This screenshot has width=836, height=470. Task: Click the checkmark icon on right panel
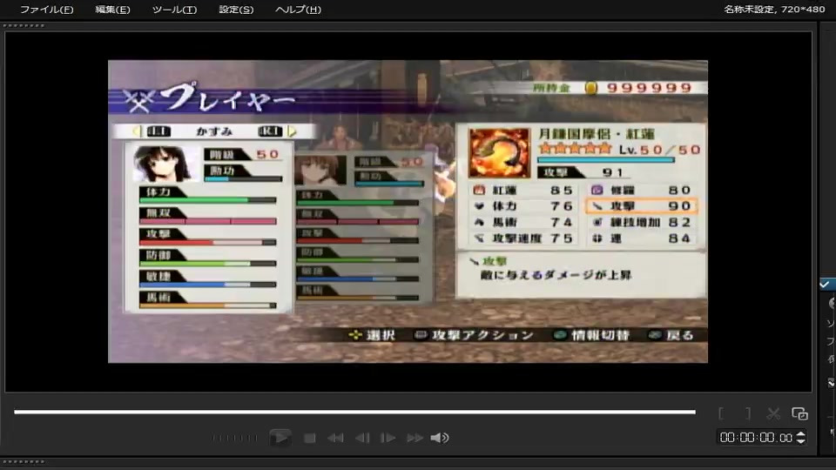pos(825,284)
